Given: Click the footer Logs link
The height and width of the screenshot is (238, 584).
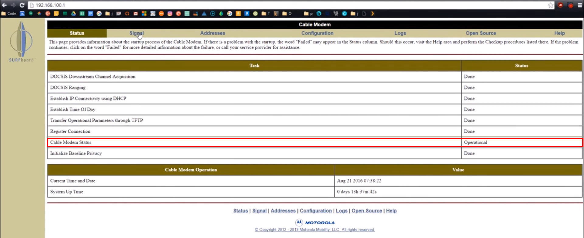Looking at the screenshot, I should 342,211.
